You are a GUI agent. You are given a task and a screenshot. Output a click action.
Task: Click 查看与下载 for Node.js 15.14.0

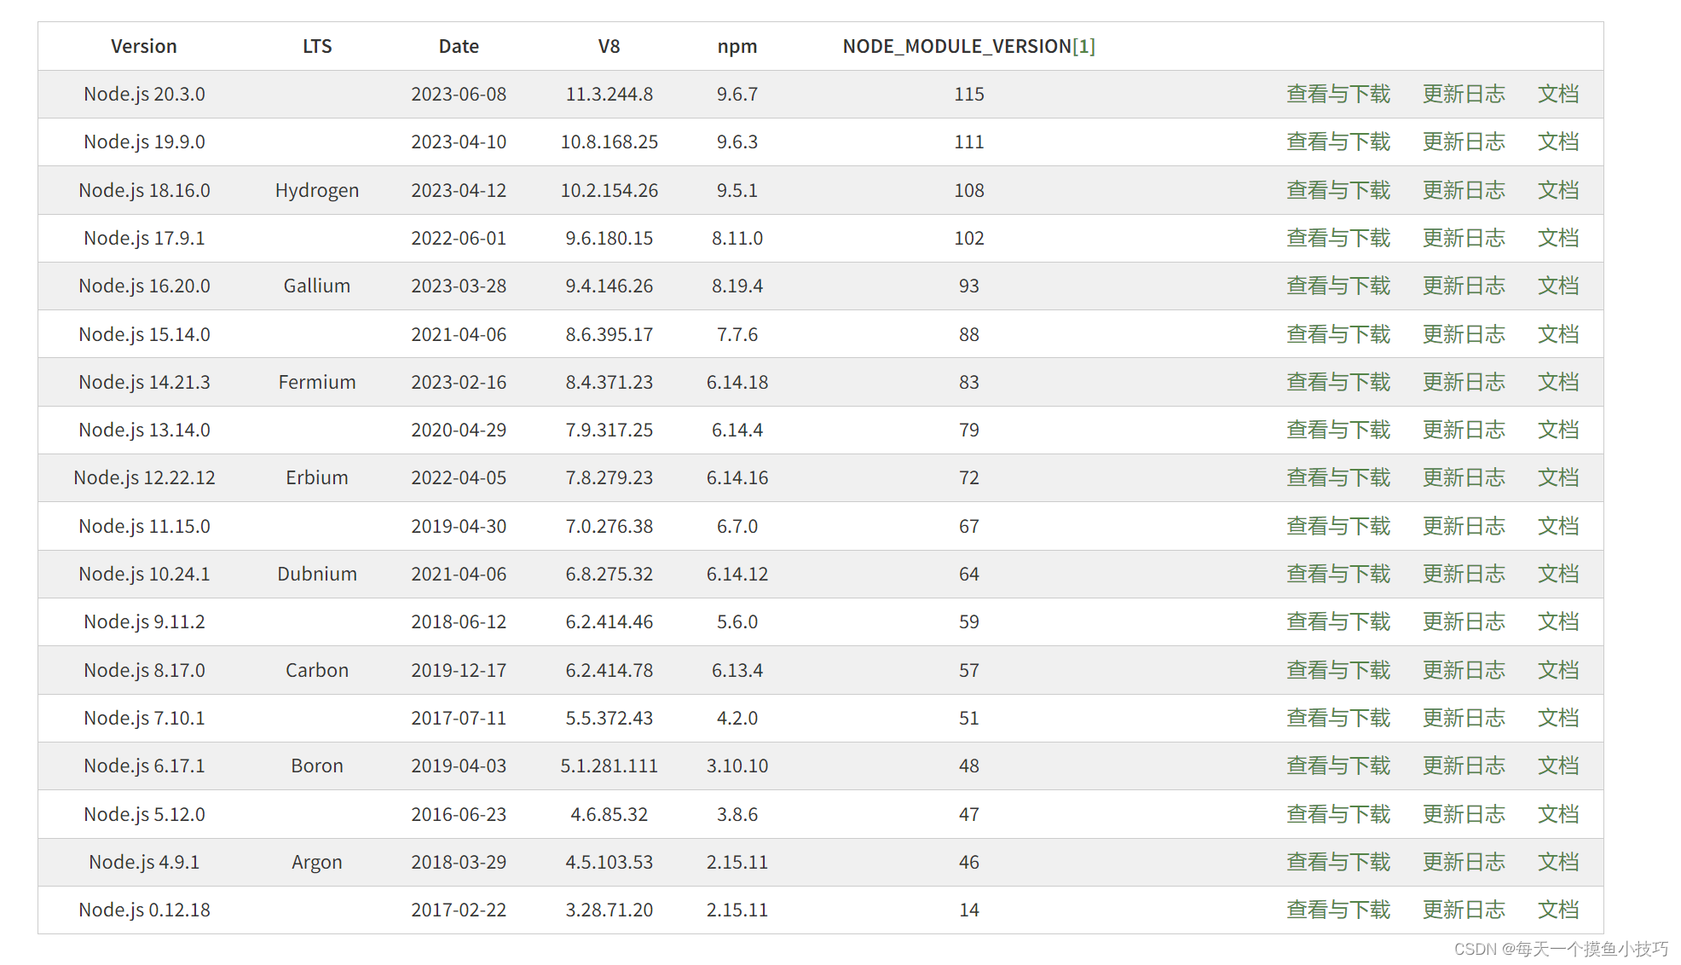pyautogui.click(x=1338, y=334)
